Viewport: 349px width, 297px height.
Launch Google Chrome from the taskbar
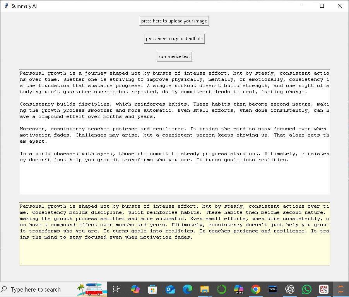[256, 289]
